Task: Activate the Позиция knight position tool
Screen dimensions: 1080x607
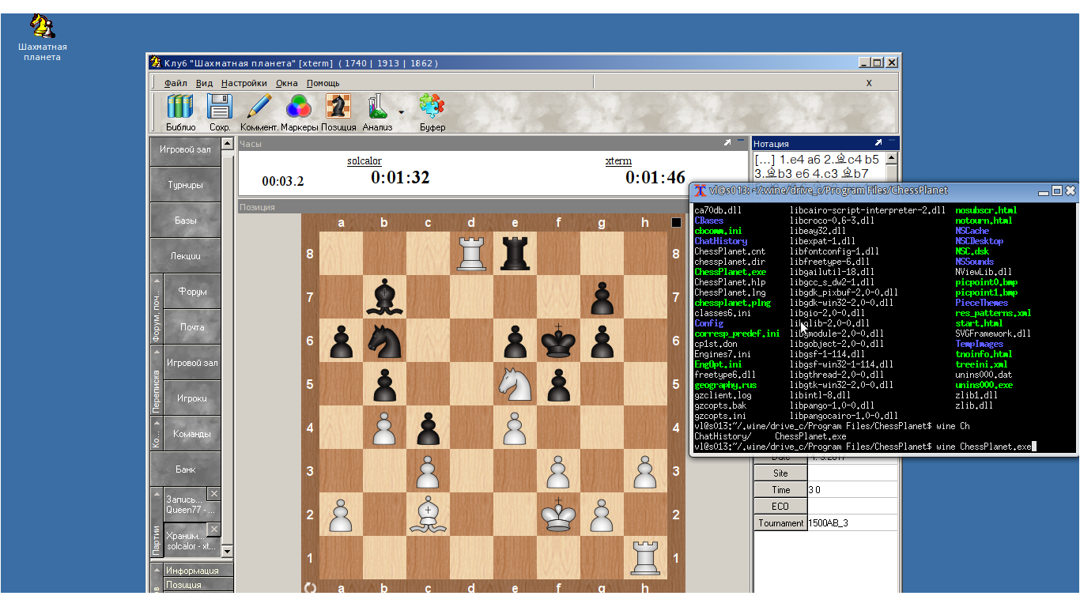Action: (338, 111)
